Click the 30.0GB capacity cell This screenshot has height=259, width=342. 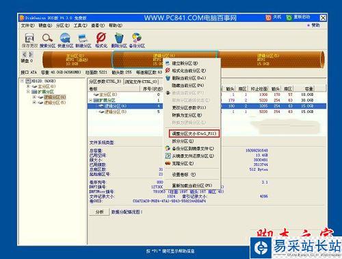(x=307, y=100)
